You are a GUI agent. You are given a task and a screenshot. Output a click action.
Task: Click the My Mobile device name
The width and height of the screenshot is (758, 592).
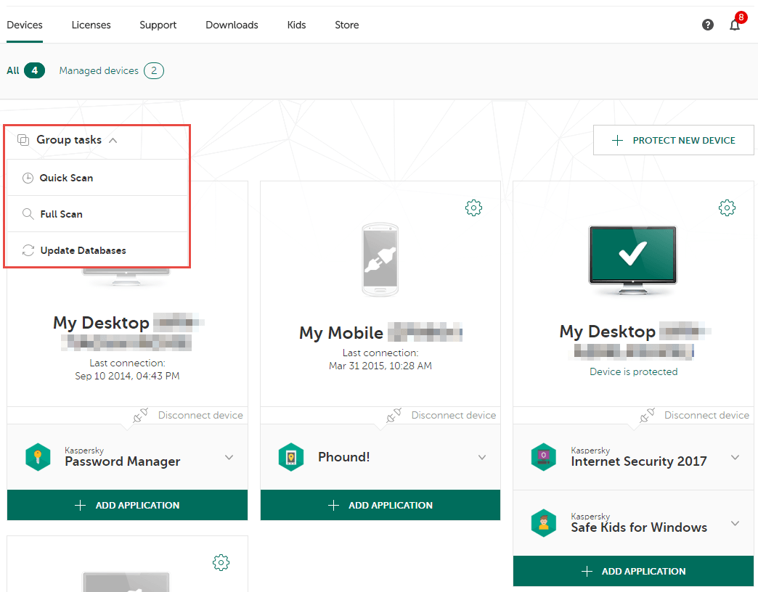click(341, 333)
